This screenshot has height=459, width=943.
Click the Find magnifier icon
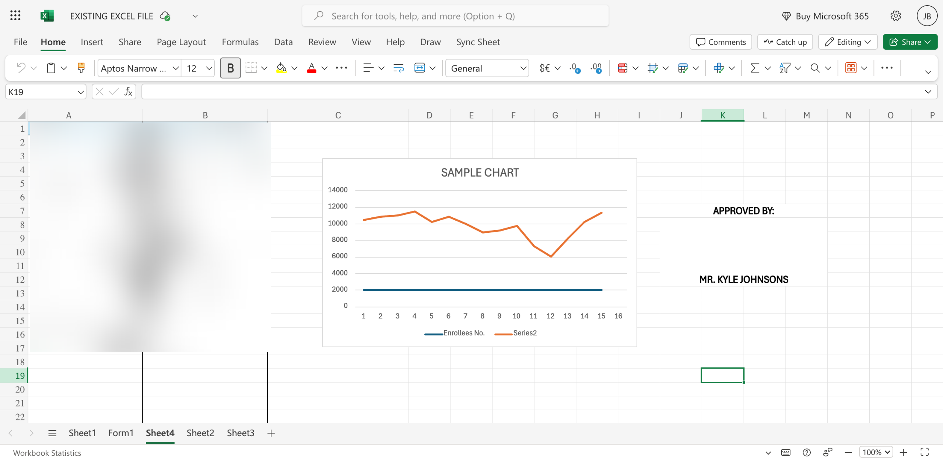coord(815,68)
